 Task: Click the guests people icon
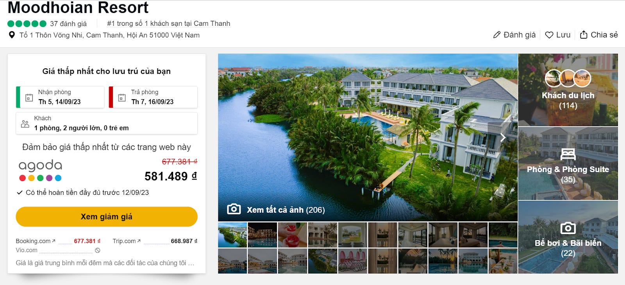[x=25, y=124]
